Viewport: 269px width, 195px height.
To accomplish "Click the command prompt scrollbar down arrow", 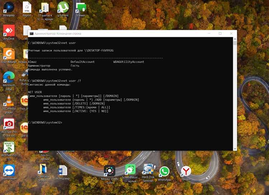I will pos(235,149).
